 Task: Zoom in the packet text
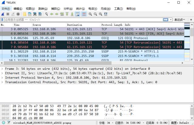click(90, 14)
